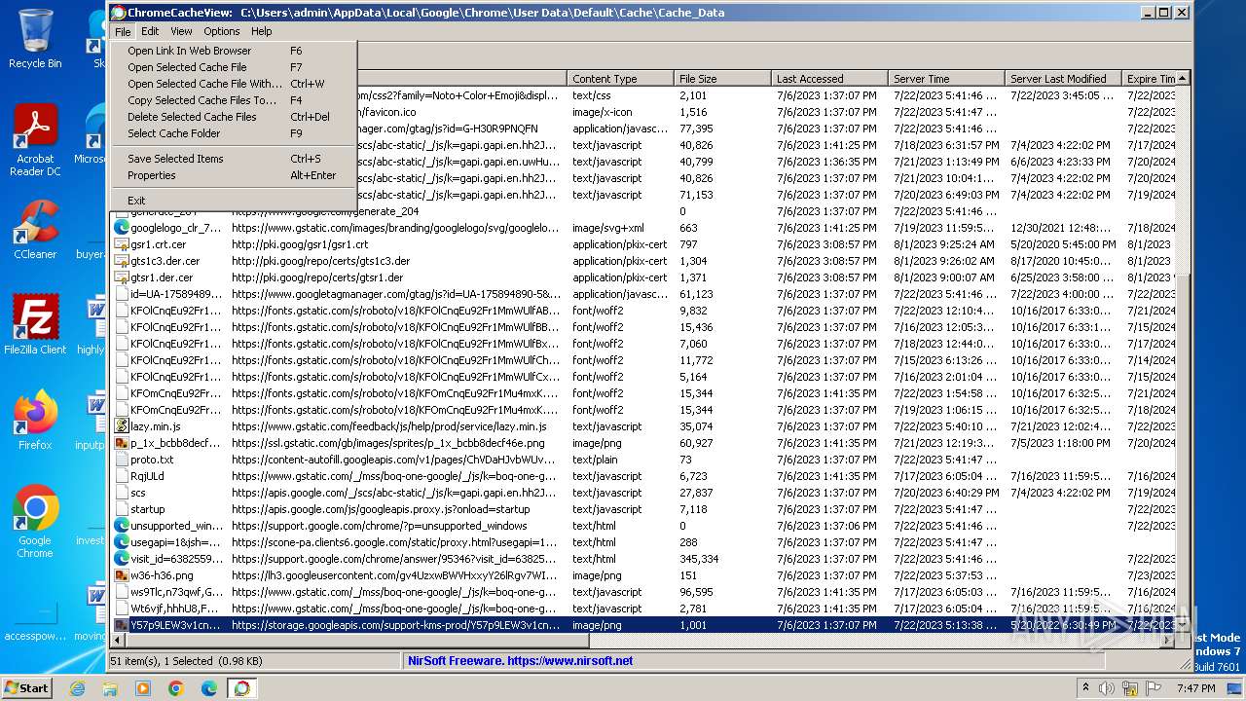1246x701 pixels.
Task: Show hidden system tray icons
Action: [x=1085, y=688]
